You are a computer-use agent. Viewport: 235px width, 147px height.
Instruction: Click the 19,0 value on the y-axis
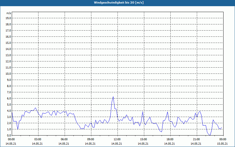pos(8,18)
